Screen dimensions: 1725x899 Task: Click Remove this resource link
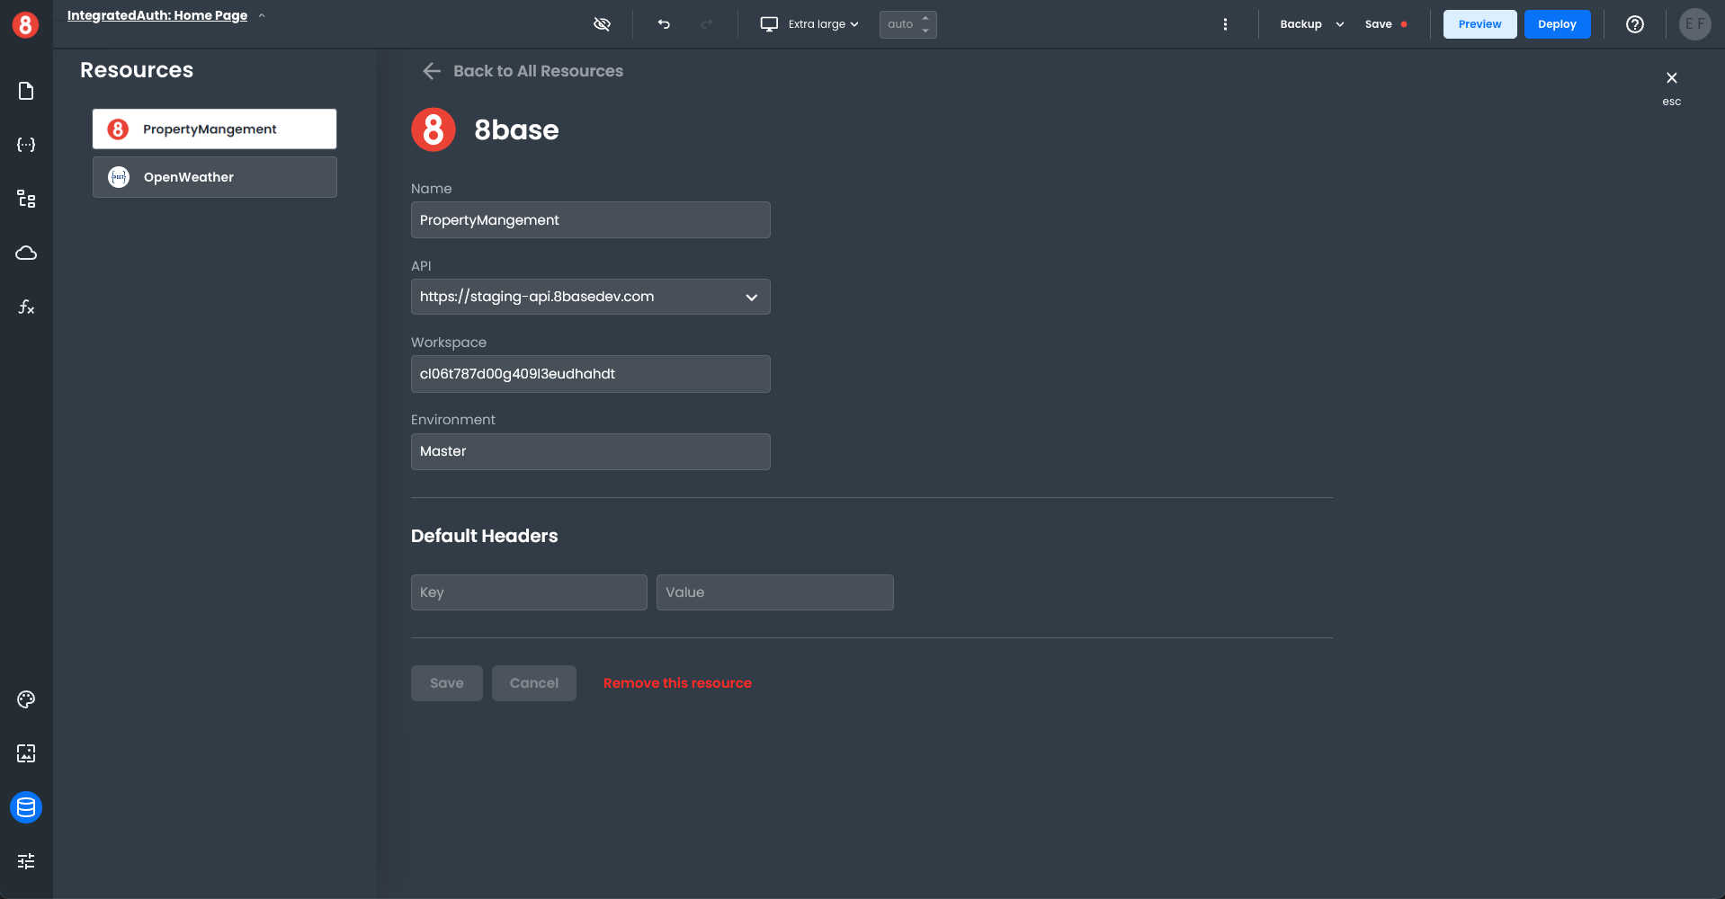[677, 683]
